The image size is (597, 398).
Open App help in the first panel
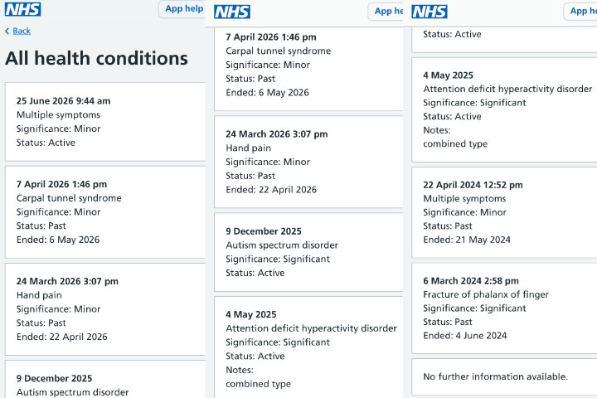coord(182,9)
